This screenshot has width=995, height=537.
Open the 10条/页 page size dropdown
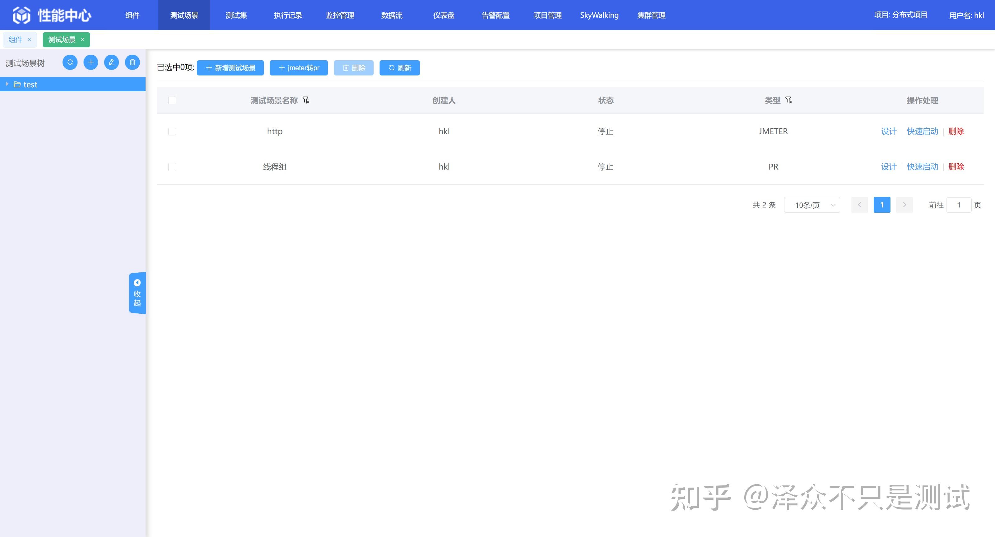812,205
